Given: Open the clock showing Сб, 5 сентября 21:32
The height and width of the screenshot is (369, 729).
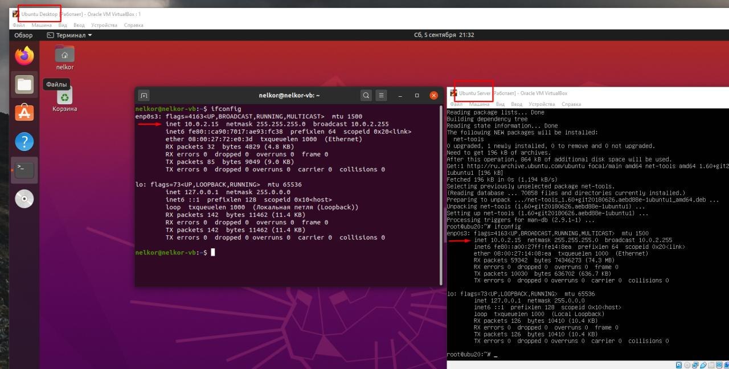Looking at the screenshot, I should 444,35.
